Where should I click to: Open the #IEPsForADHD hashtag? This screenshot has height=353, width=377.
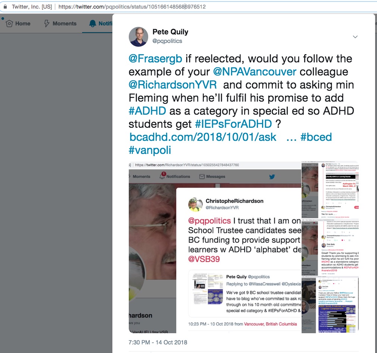point(233,124)
